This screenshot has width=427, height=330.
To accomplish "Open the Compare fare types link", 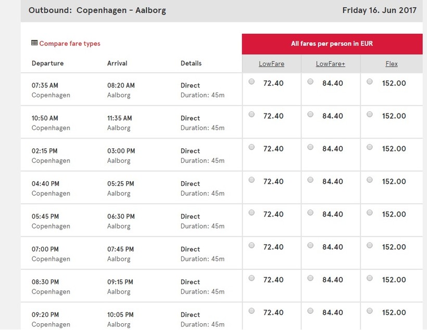I will click(70, 44).
